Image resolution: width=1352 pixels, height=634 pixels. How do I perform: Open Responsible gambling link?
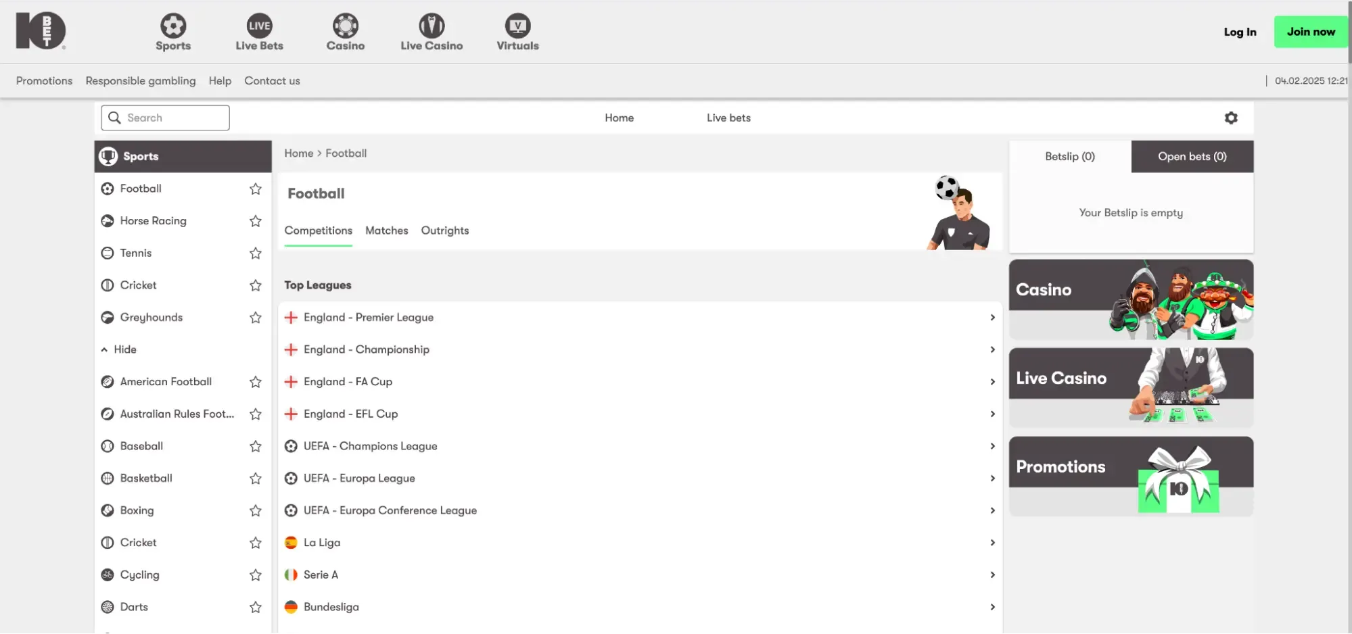(141, 80)
